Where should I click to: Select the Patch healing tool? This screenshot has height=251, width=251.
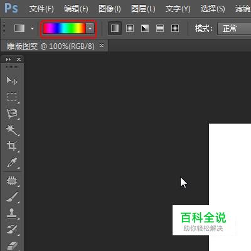click(x=12, y=181)
